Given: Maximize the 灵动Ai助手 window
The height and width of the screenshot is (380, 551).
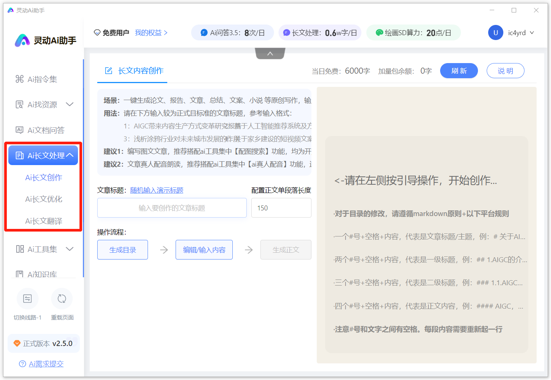Looking at the screenshot, I should 514,10.
